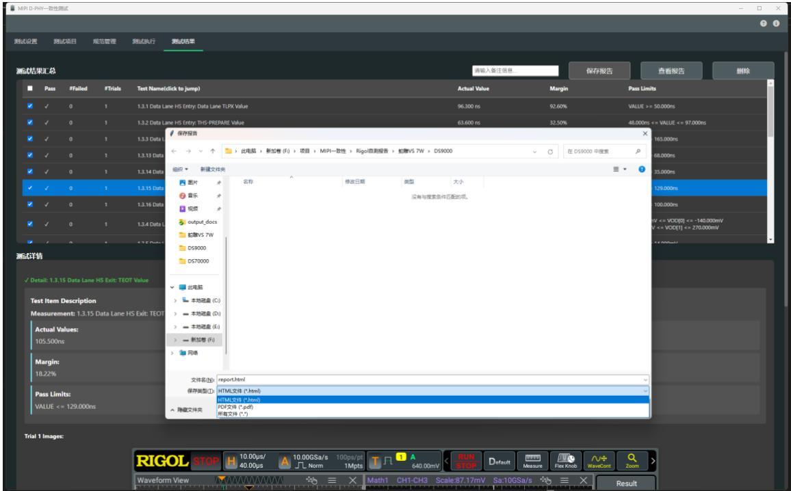This screenshot has width=791, height=491.
Task: Toggle the checkbox for row 1.3.16
Action: (29, 204)
